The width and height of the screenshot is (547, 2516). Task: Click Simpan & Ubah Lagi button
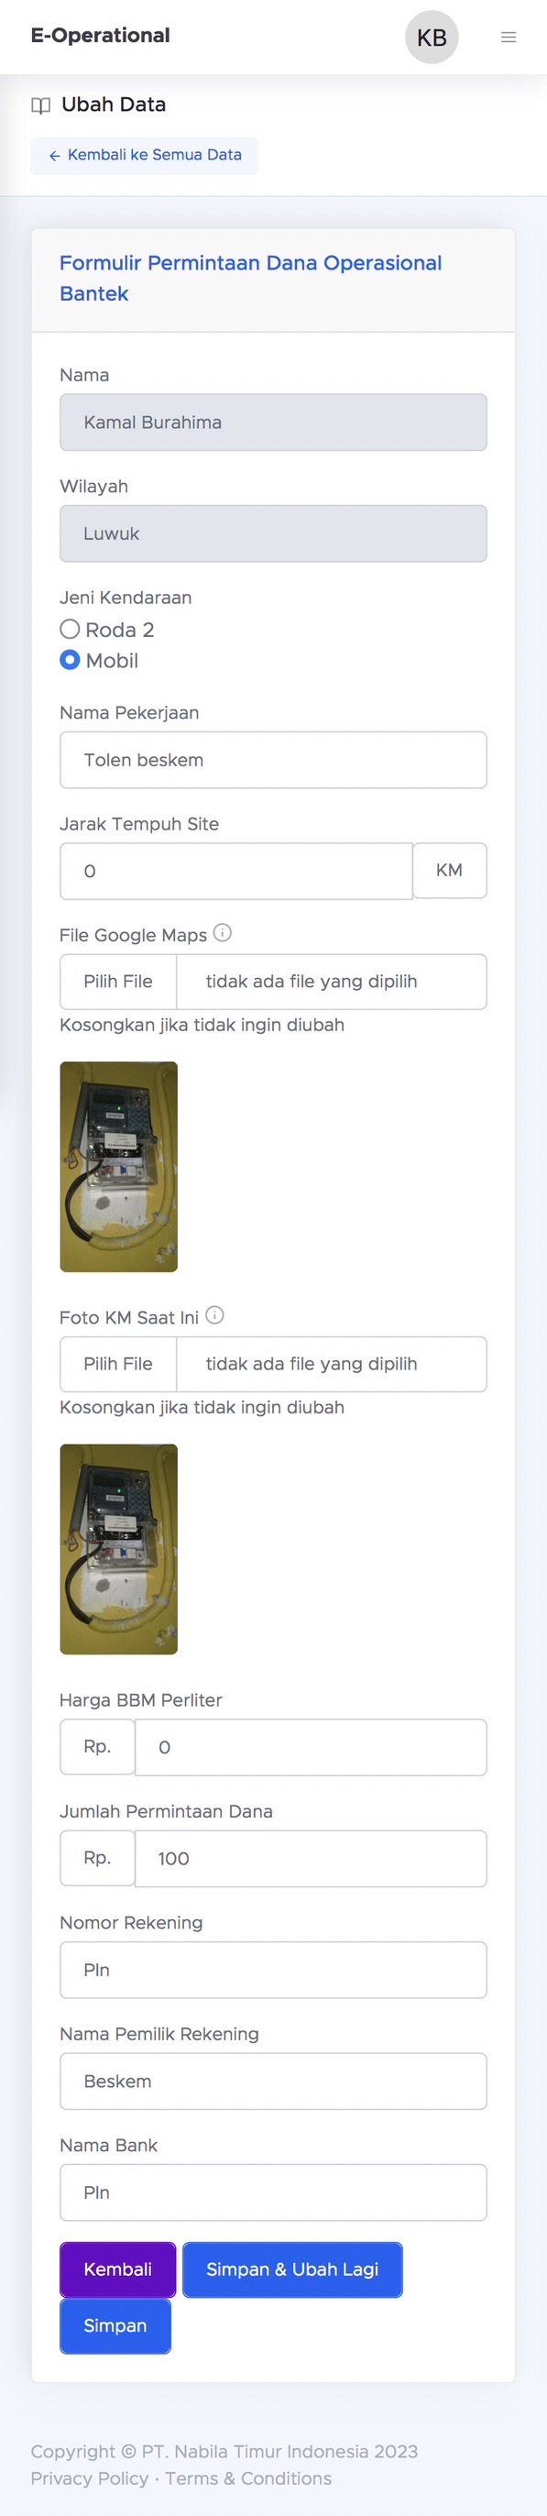[292, 2269]
